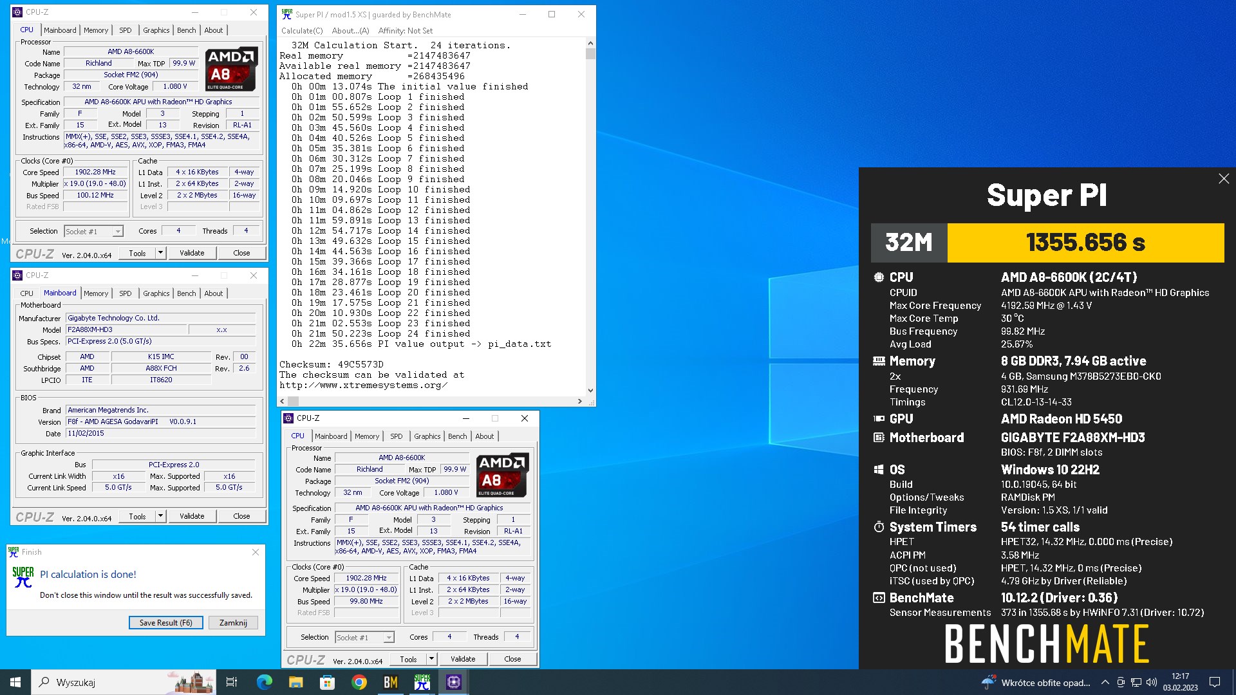1236x695 pixels.
Task: Click Super PI horizontal scrollbar left arrow
Action: click(282, 402)
